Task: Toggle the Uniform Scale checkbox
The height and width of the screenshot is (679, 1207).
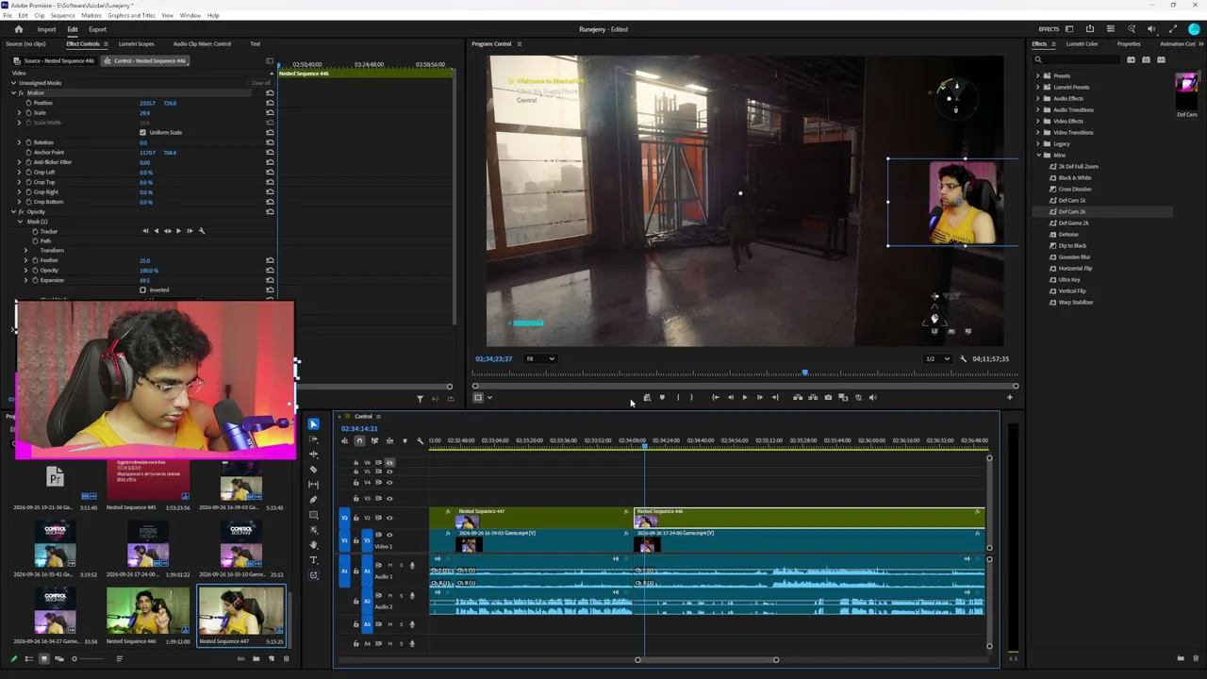Action: point(142,132)
